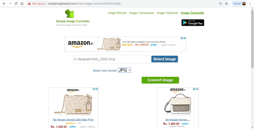This screenshot has width=254, height=129.
Task: Open the JPG format dropdown
Action: tap(124, 70)
